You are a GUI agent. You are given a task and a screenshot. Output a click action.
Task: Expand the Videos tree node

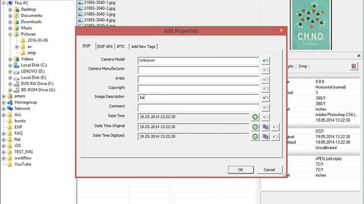tap(10, 59)
